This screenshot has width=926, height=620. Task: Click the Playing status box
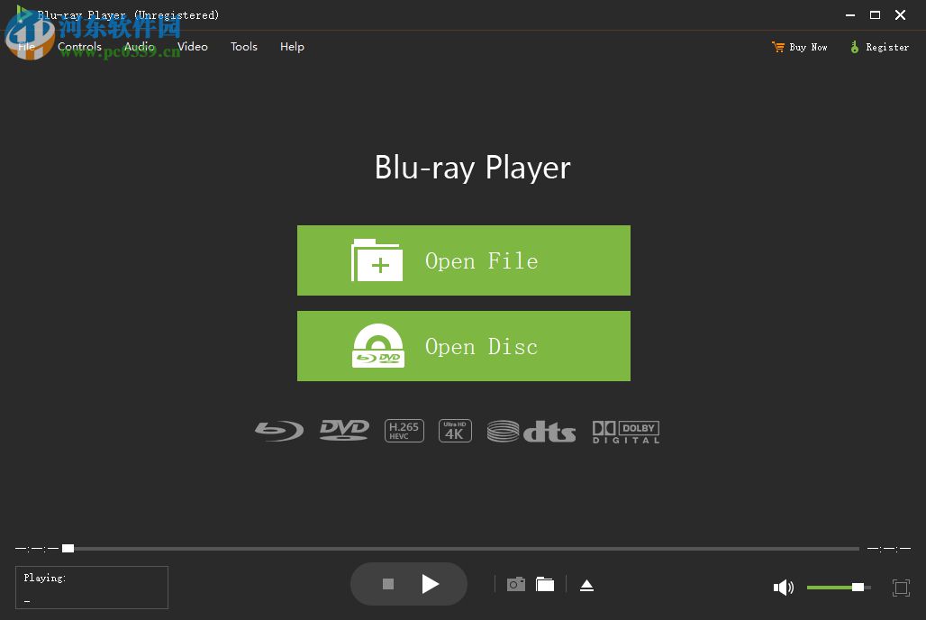click(x=91, y=587)
